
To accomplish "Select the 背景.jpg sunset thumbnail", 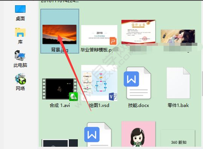I will coord(59,35).
